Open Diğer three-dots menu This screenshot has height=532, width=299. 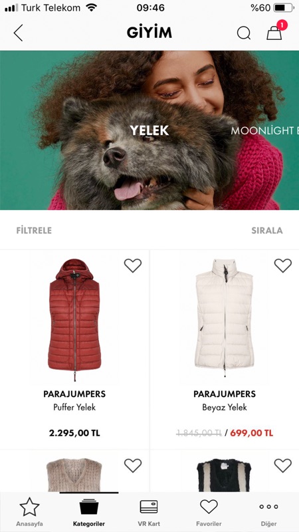268,507
